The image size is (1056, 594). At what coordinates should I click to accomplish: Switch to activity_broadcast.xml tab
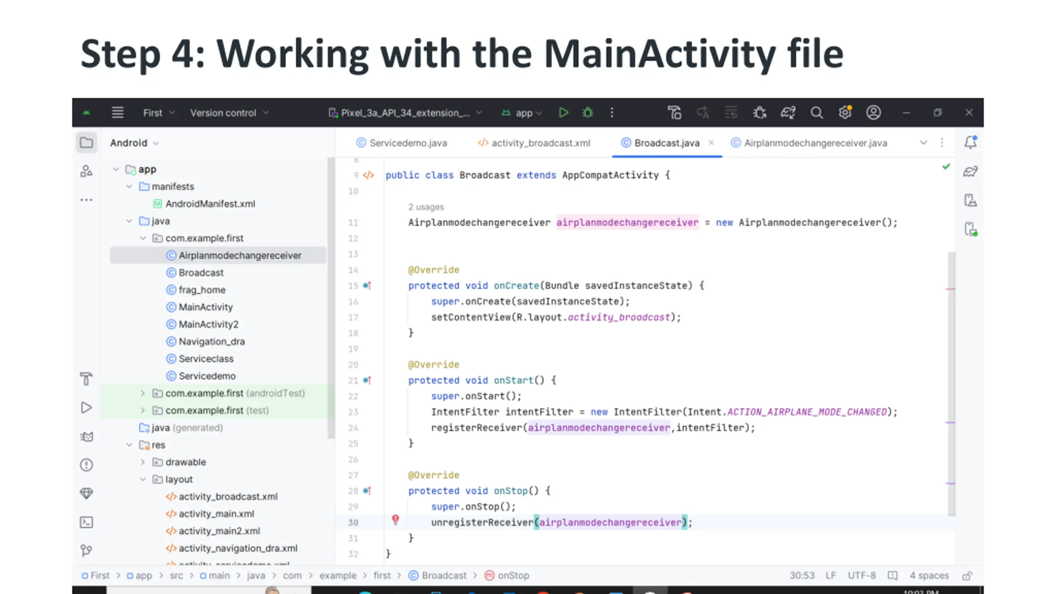coord(534,143)
